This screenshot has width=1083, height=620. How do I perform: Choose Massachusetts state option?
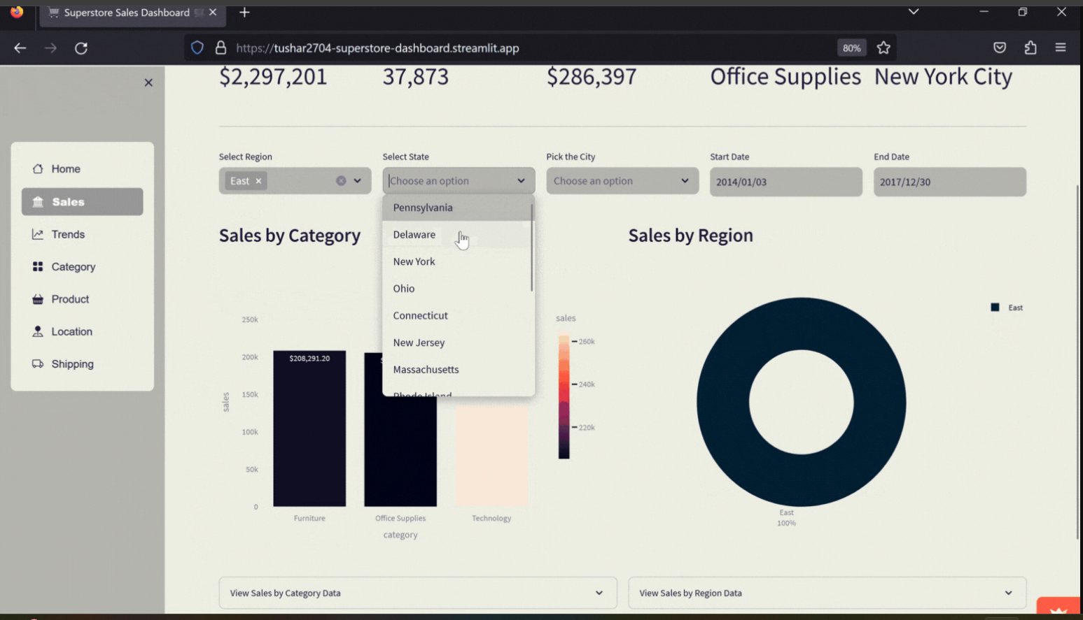(458, 370)
